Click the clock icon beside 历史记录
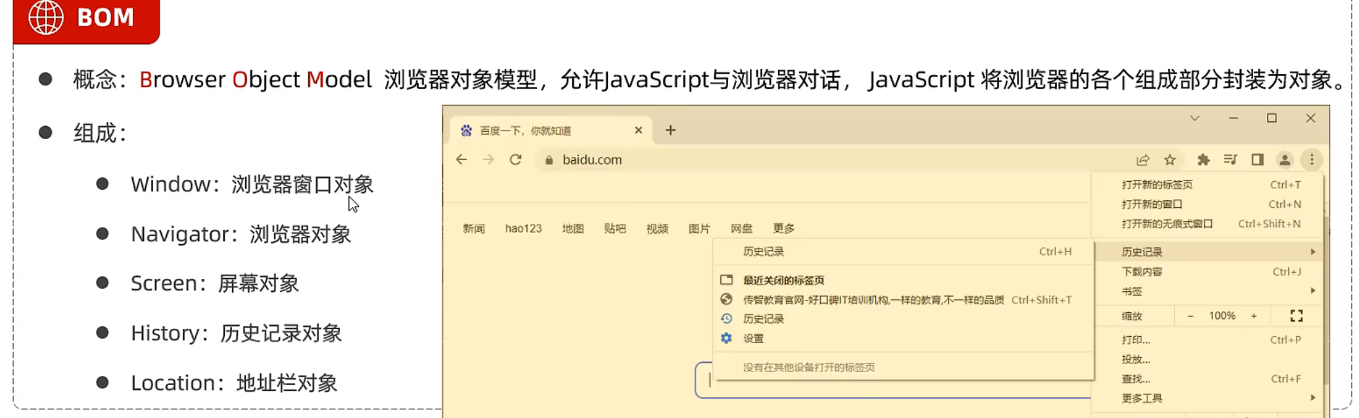This screenshot has width=1359, height=418. [726, 318]
